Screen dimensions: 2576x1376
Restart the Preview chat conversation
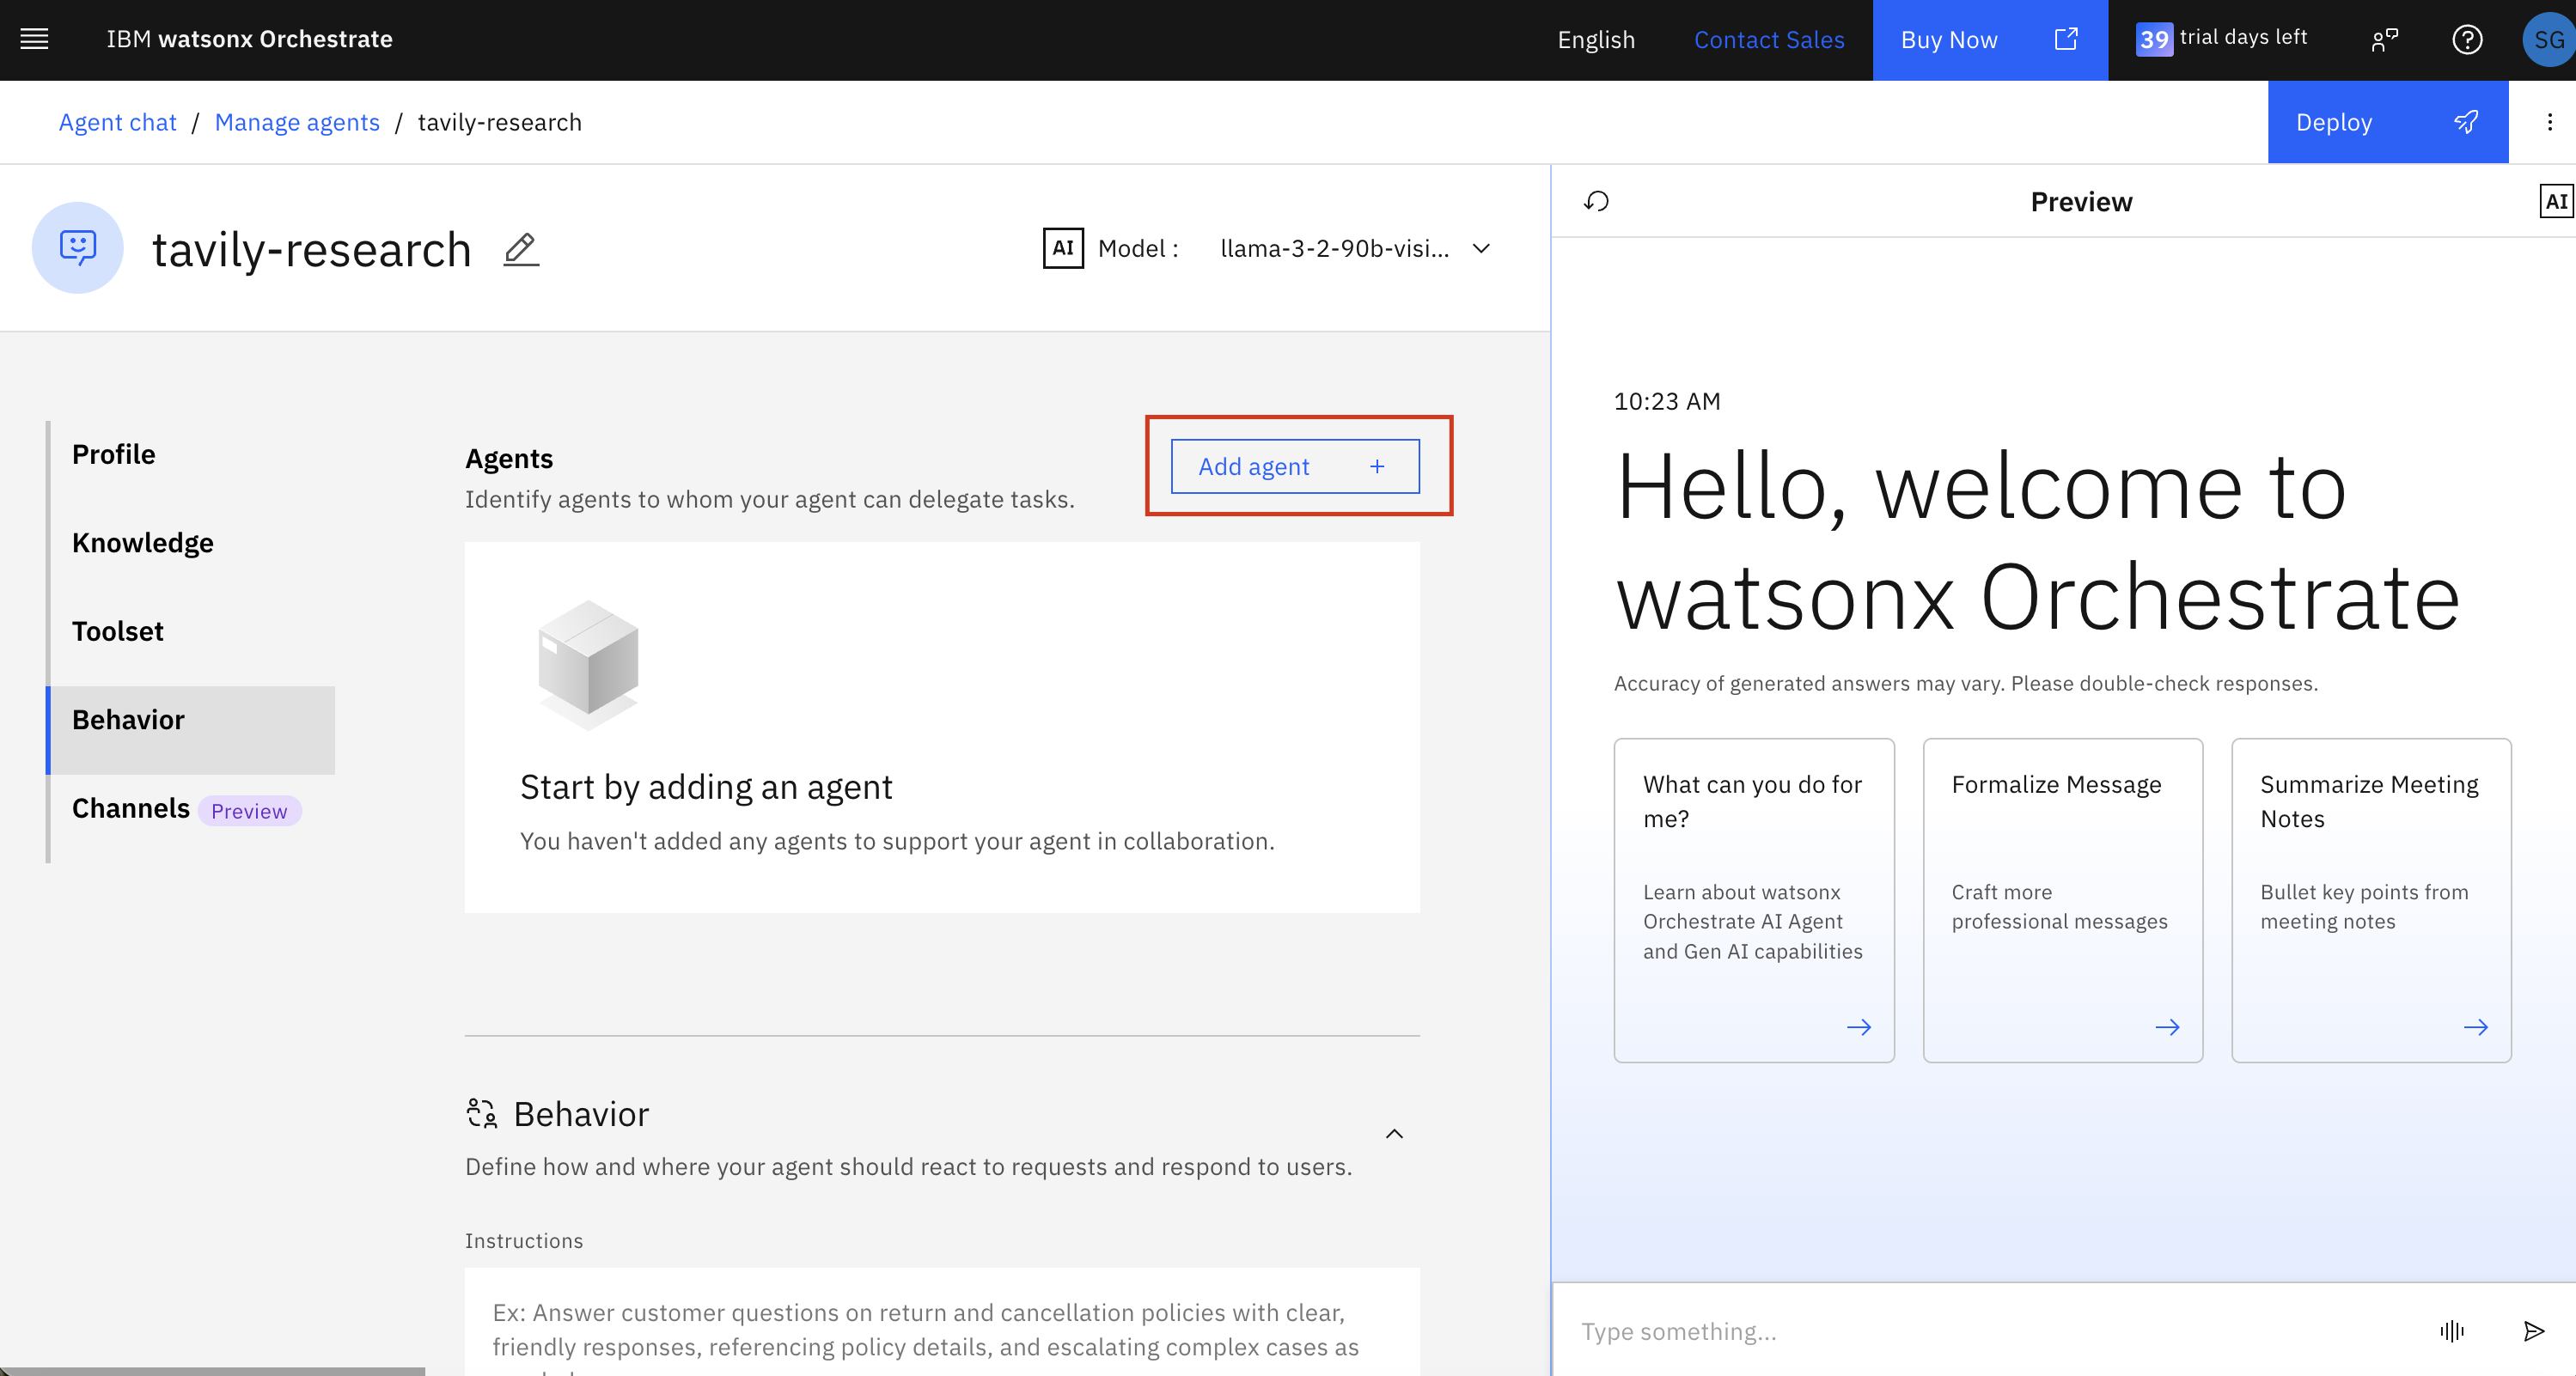click(1596, 201)
